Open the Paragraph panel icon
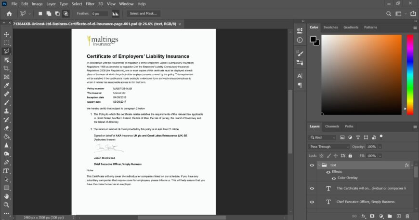This screenshot has width=419, height=220. [300, 85]
